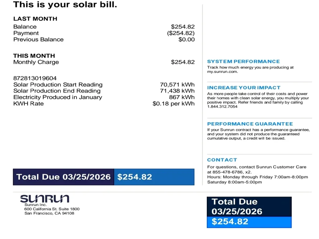Click the Sunrun logo

pyautogui.click(x=45, y=199)
